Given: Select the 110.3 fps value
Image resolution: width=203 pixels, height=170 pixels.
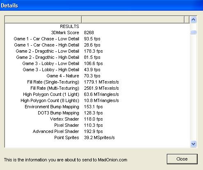Looking at the screenshot, I should tap(93, 125).
